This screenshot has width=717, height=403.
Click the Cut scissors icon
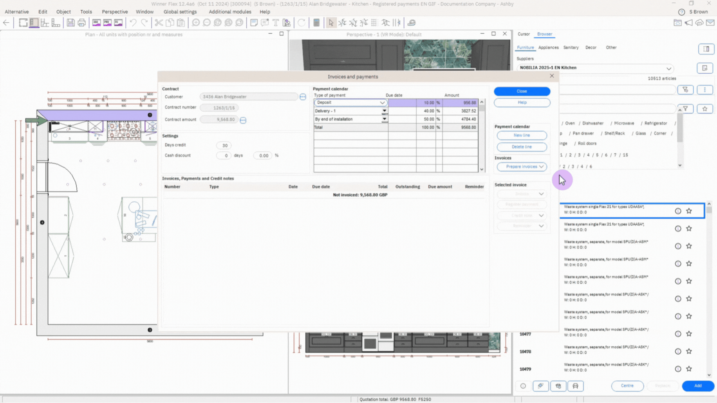point(159,23)
